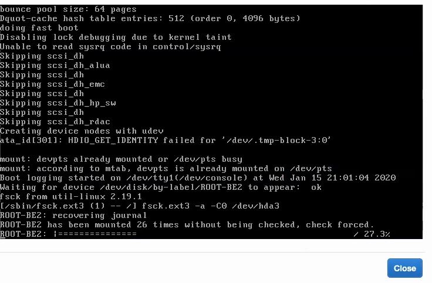Select the 'bounce pool size: 64 pages' line
This screenshot has height=283, width=432.
68,9
